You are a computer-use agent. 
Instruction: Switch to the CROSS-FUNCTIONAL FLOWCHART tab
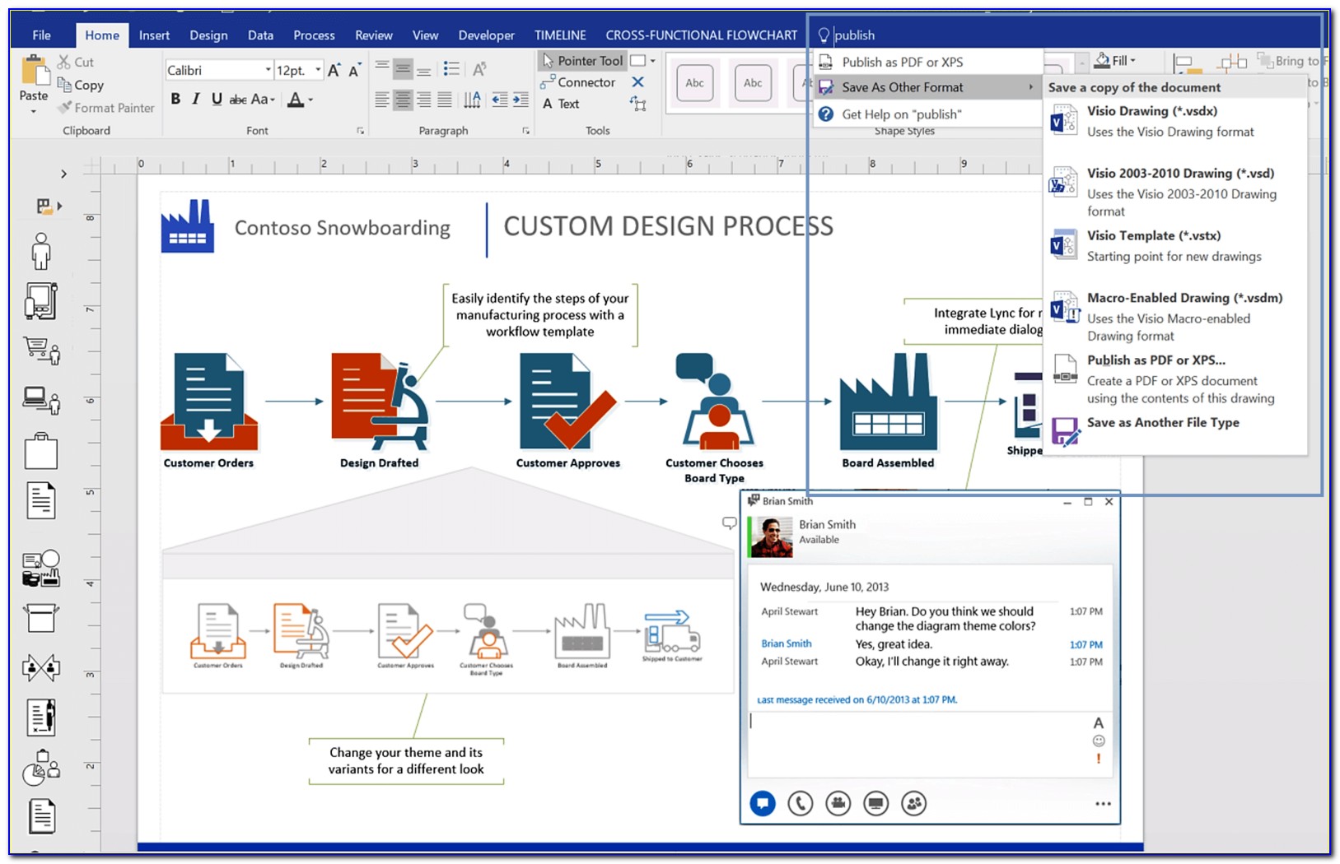point(702,35)
